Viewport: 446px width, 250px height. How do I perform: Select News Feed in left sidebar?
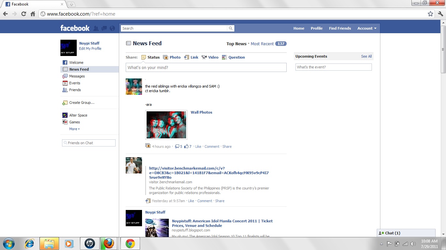(x=90, y=69)
